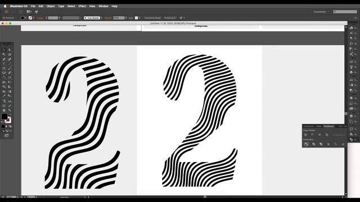This screenshot has height=202, width=360.
Task: Select the Eraser tool
Action: point(10,73)
